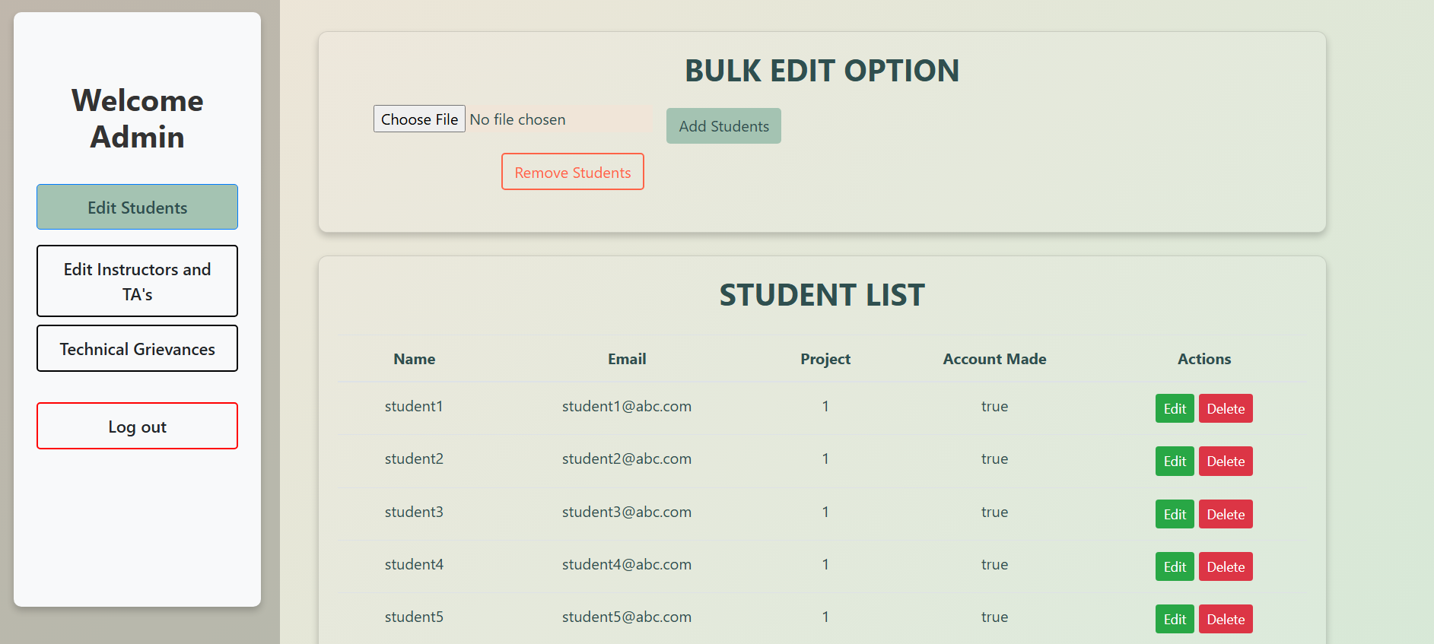Click Choose File to upload list
This screenshot has height=644, width=1434.
(419, 119)
